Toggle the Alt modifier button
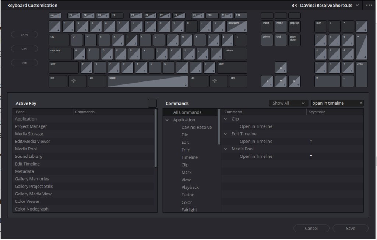Image resolution: width=377 pixels, height=240 pixels. point(24,63)
